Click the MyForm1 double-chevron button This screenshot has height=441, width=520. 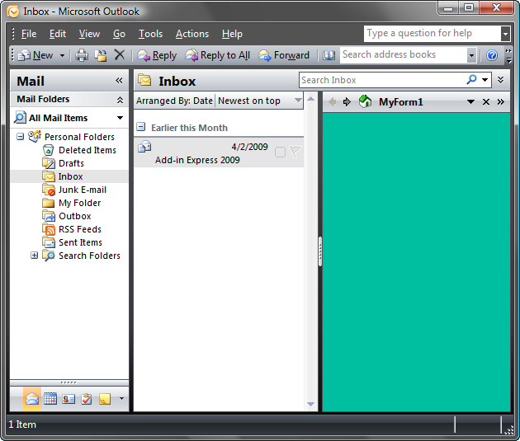(501, 102)
